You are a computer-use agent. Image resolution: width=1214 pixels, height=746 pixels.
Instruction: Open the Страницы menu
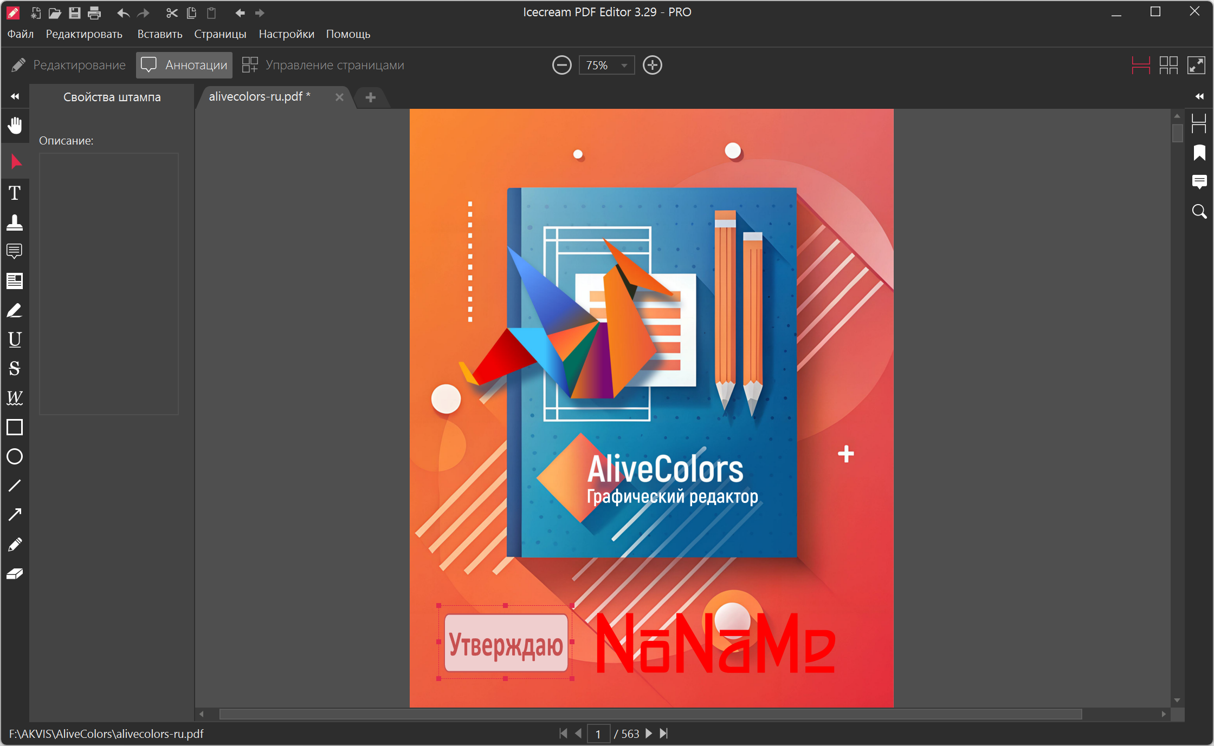(220, 34)
